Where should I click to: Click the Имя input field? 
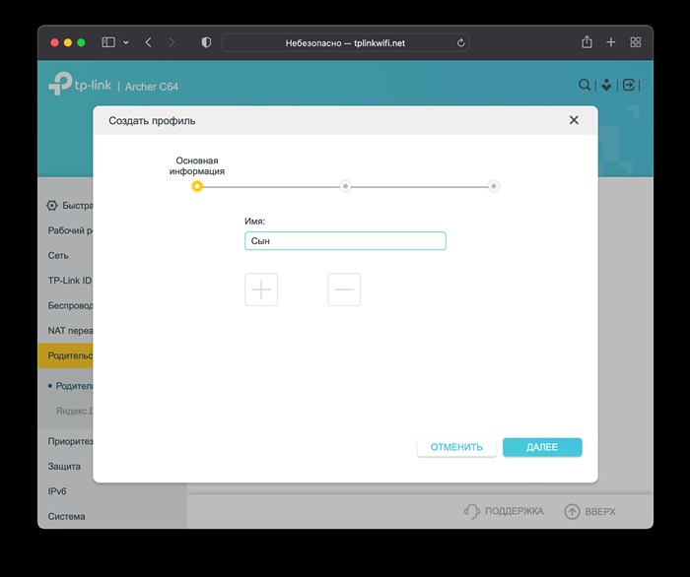click(345, 241)
